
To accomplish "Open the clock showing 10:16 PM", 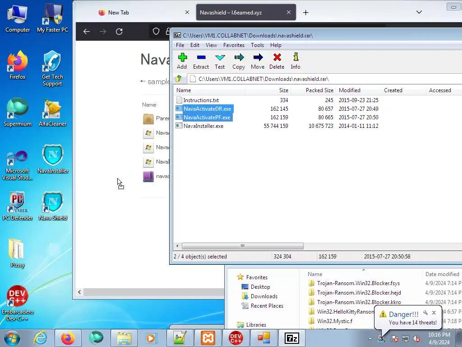I will 439,338.
